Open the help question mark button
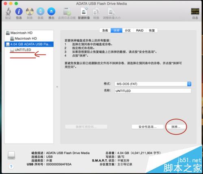The height and width of the screenshot is (174, 203). tap(11, 167)
